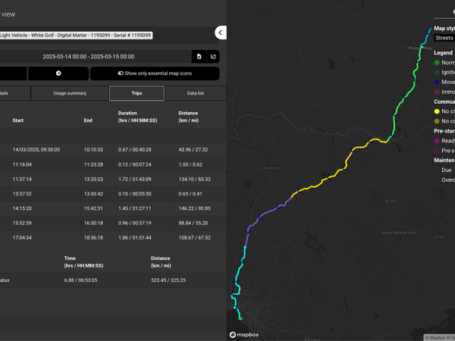The height and width of the screenshot is (341, 455).
Task: Click the Due maintenance legend swatch
Action: 437,170
